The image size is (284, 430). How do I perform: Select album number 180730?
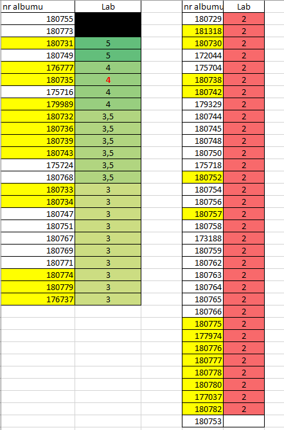click(203, 44)
